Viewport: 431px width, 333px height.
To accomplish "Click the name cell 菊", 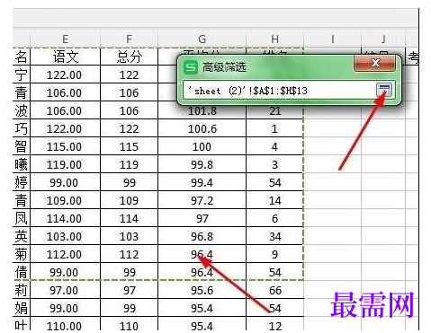I will click(22, 254).
